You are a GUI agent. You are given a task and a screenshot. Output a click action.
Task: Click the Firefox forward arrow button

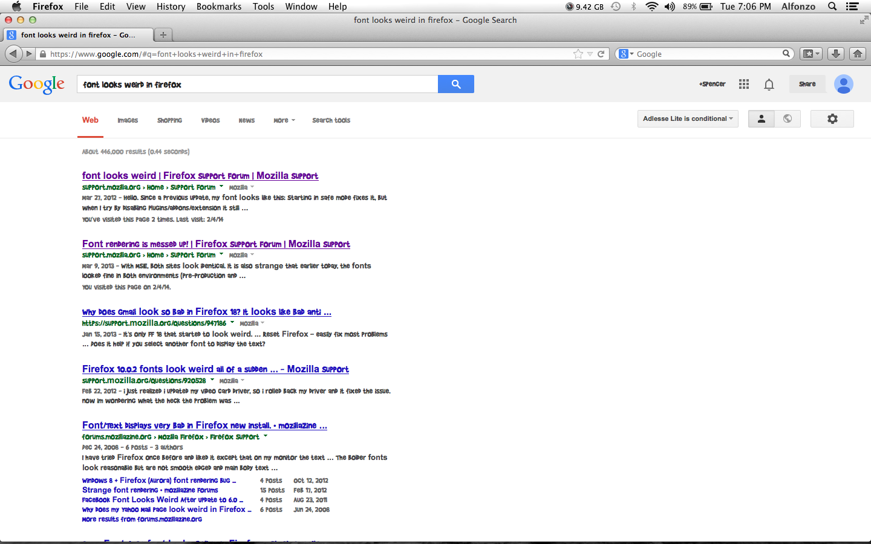(28, 54)
